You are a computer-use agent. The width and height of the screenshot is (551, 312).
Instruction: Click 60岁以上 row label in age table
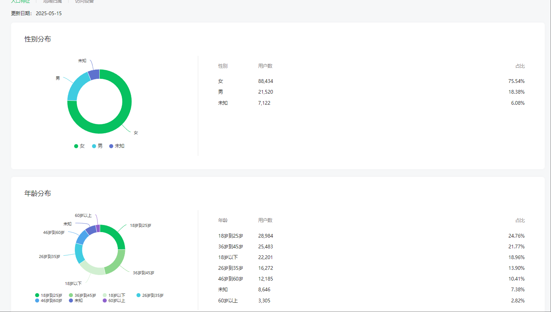(x=228, y=301)
